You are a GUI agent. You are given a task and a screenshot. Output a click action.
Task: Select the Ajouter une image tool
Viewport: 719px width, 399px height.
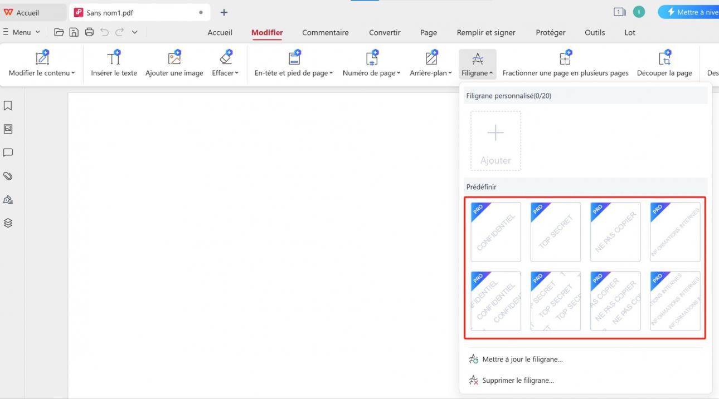point(174,63)
